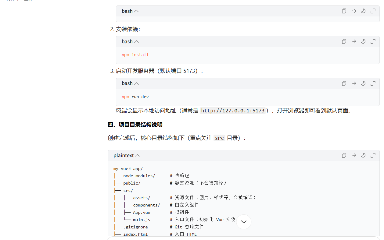Viewport: 384px width, 240px height.
Task: Click the http://127.0.0.1:5173 inline address
Action: tap(233, 111)
